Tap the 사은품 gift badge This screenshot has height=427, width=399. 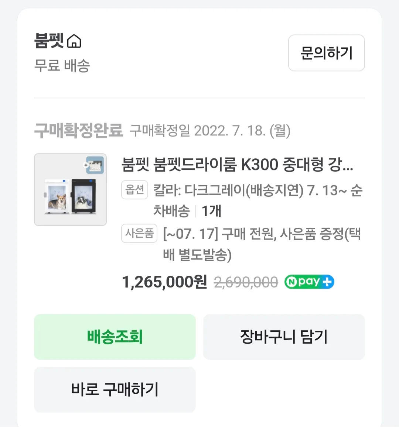(x=139, y=233)
